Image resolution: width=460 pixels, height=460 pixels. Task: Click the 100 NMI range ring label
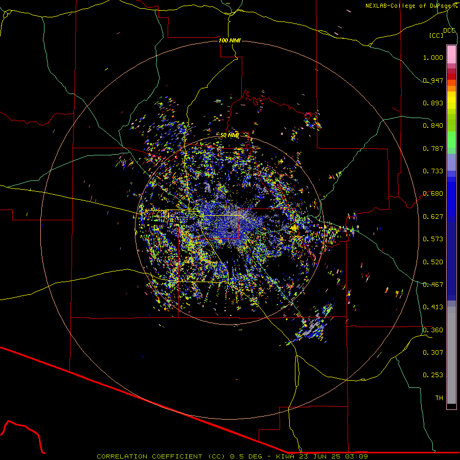pyautogui.click(x=229, y=40)
